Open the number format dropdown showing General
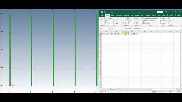Screen dimensions: 182x102 point(140,18)
